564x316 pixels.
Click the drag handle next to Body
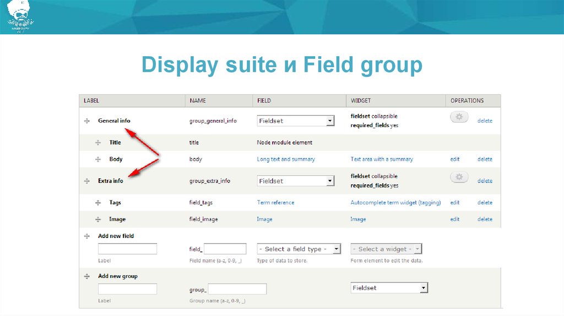point(98,159)
